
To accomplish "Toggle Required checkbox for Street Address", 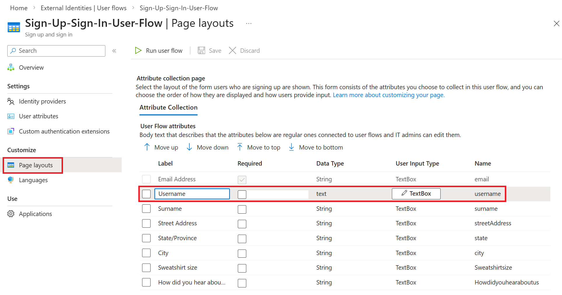I will coord(242,224).
